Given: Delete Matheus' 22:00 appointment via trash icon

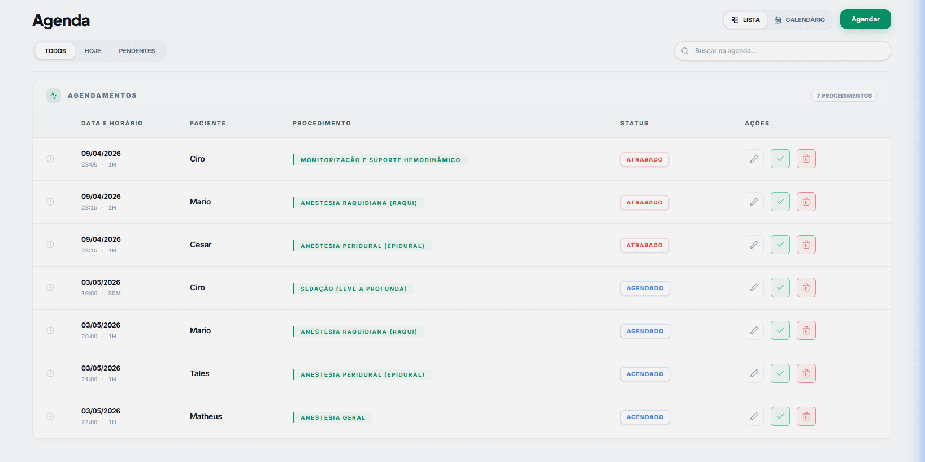Looking at the screenshot, I should coord(806,416).
